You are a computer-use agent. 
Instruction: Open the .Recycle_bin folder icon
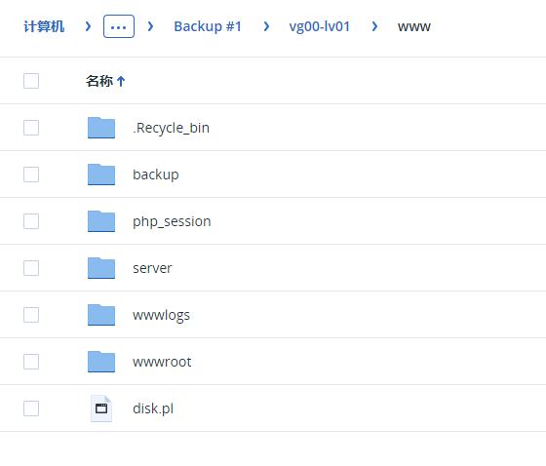[101, 128]
